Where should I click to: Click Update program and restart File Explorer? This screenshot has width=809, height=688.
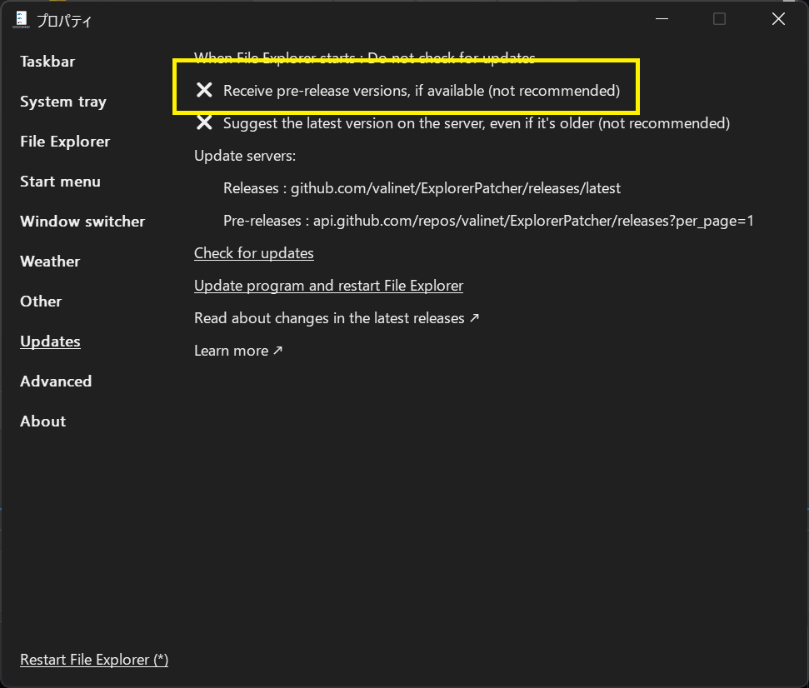pyautogui.click(x=328, y=285)
